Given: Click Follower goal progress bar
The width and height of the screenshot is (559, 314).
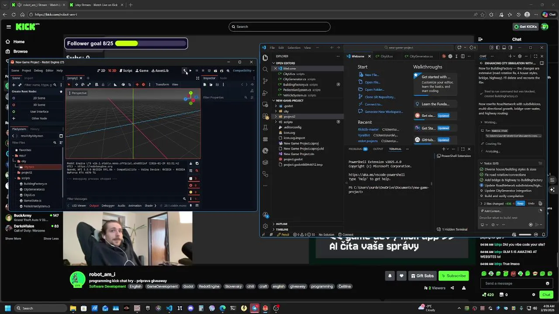Looking at the screenshot, I should (151, 44).
